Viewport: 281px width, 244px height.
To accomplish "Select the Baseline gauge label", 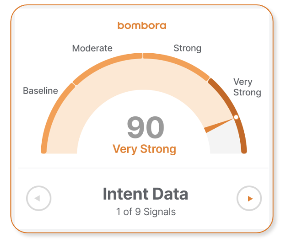I will pyautogui.click(x=40, y=91).
